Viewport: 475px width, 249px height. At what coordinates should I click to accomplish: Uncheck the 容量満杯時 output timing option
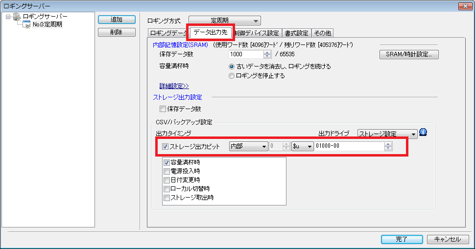tap(166, 162)
